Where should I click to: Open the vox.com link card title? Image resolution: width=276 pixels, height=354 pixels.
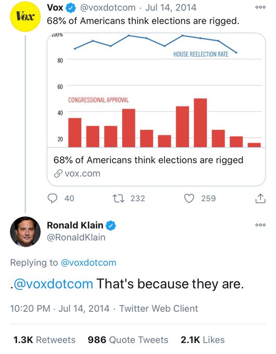point(148,160)
